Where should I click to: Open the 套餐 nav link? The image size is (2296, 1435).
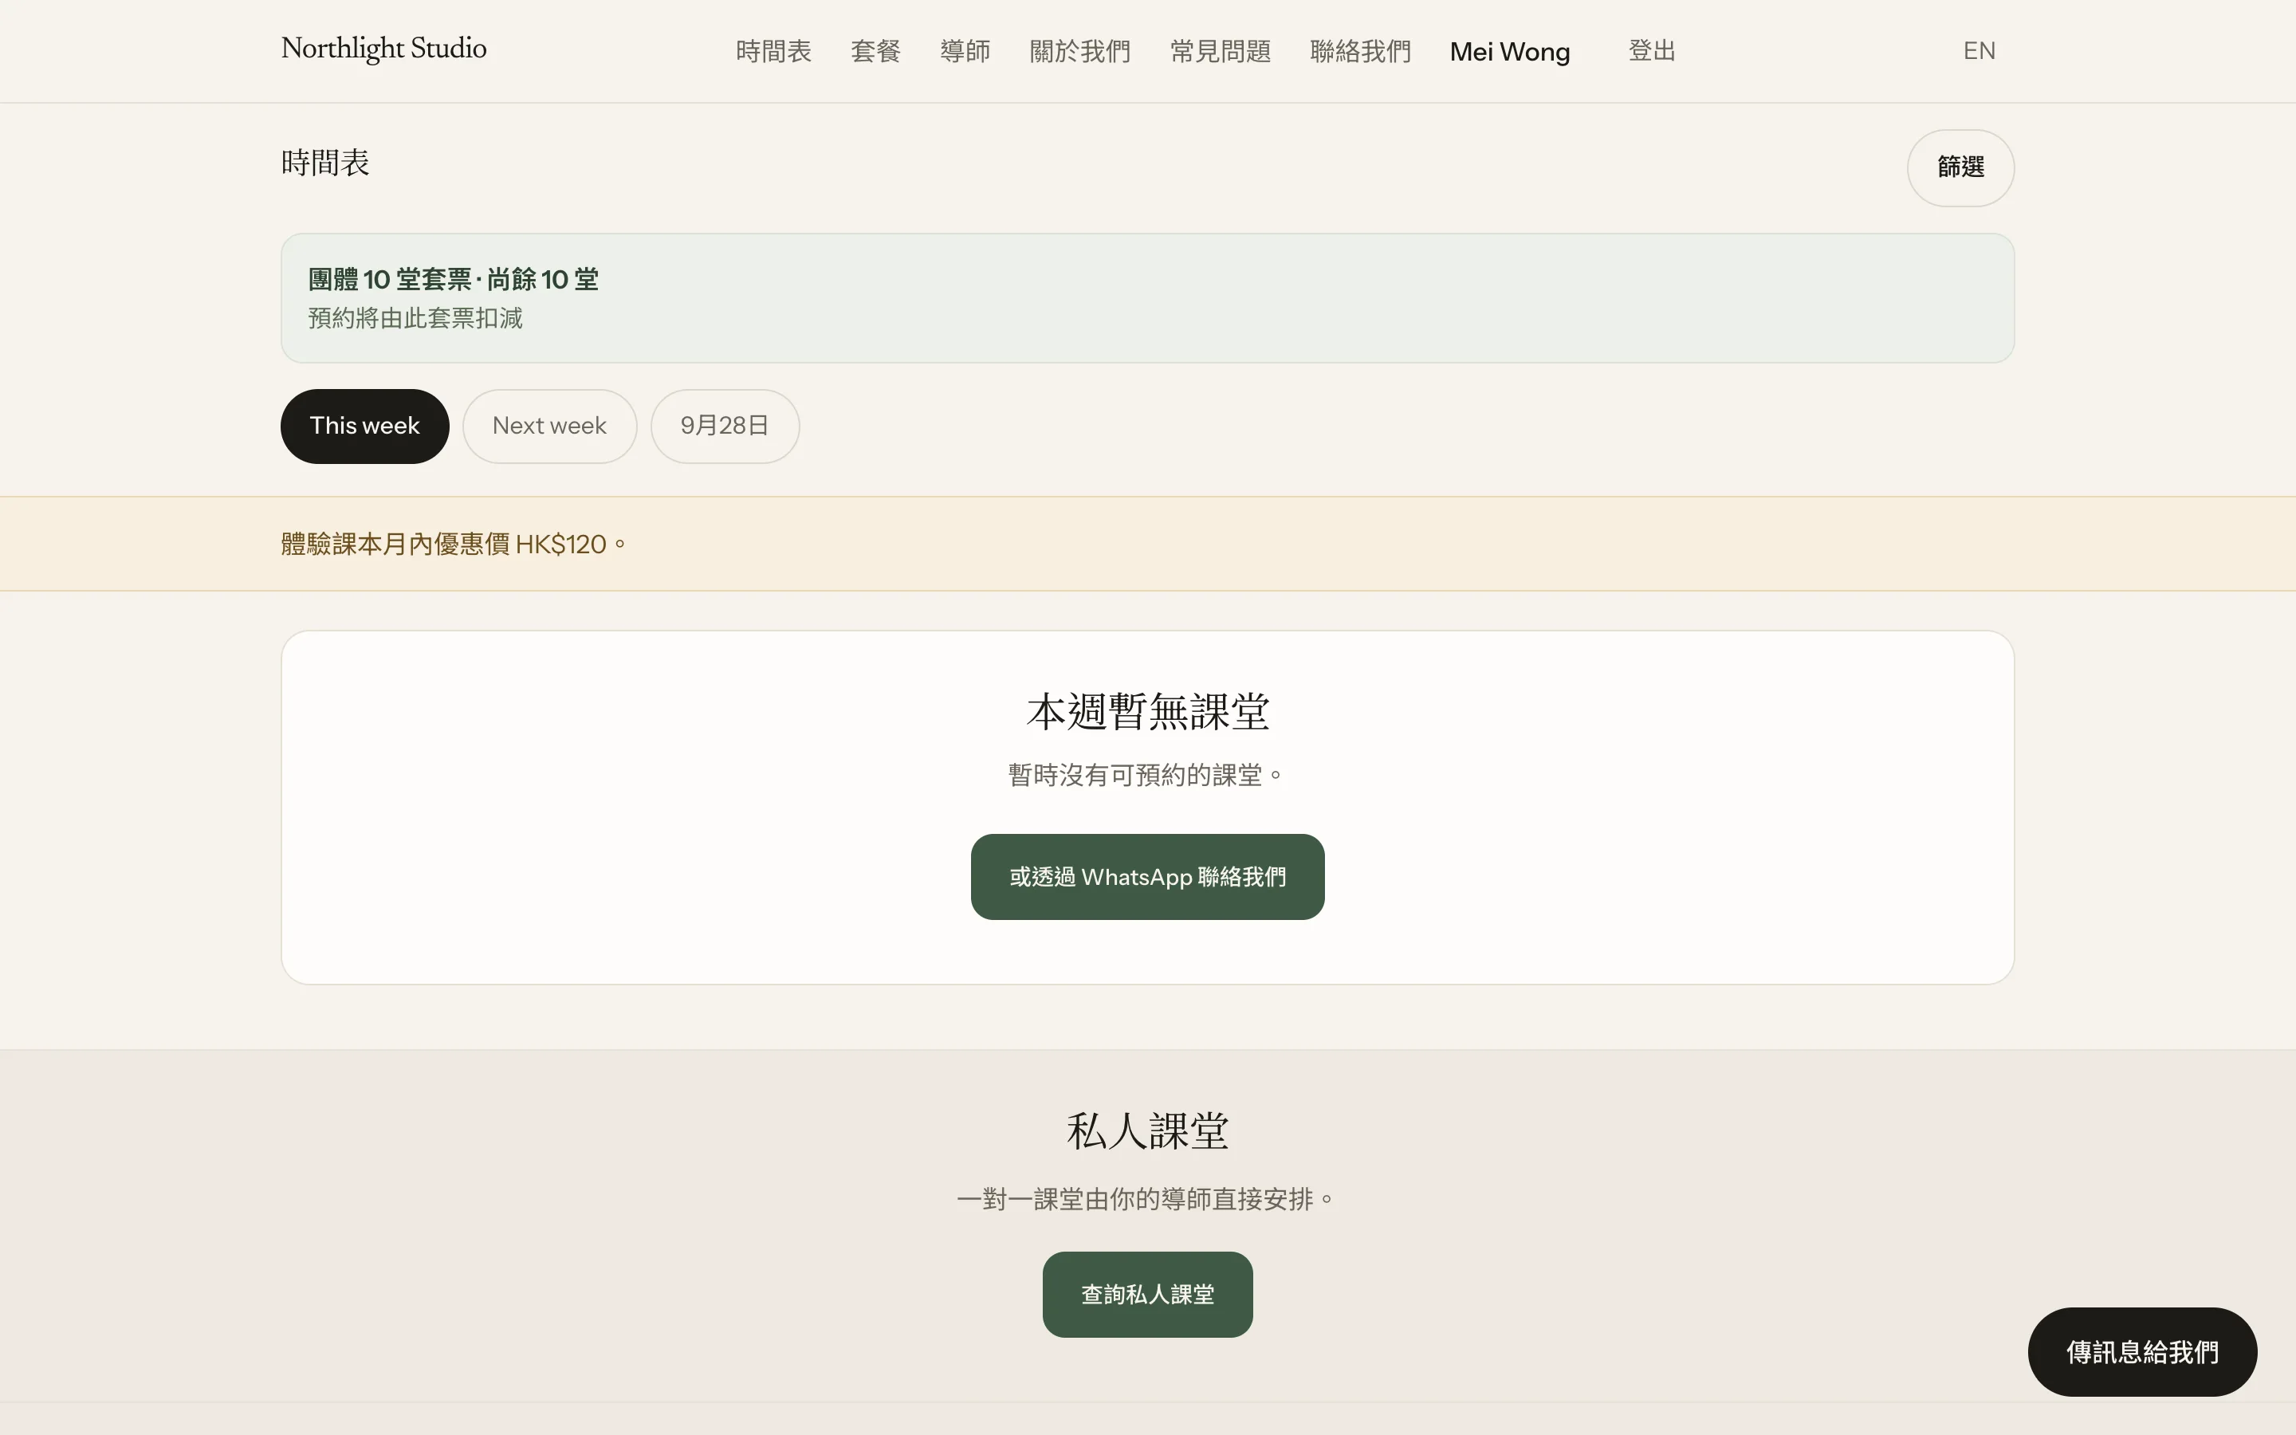[875, 51]
